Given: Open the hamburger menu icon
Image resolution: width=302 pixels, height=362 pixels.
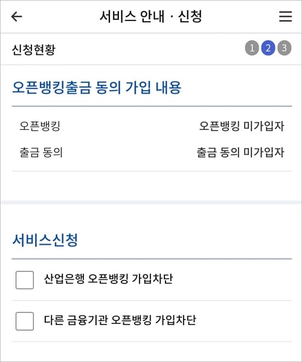Looking at the screenshot, I should [285, 17].
